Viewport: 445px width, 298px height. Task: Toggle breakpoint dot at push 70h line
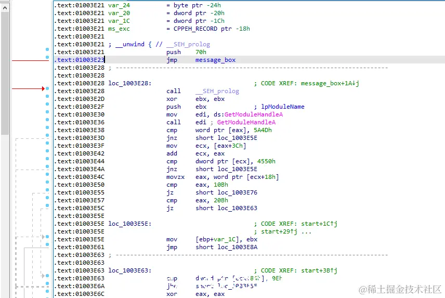click(47, 50)
